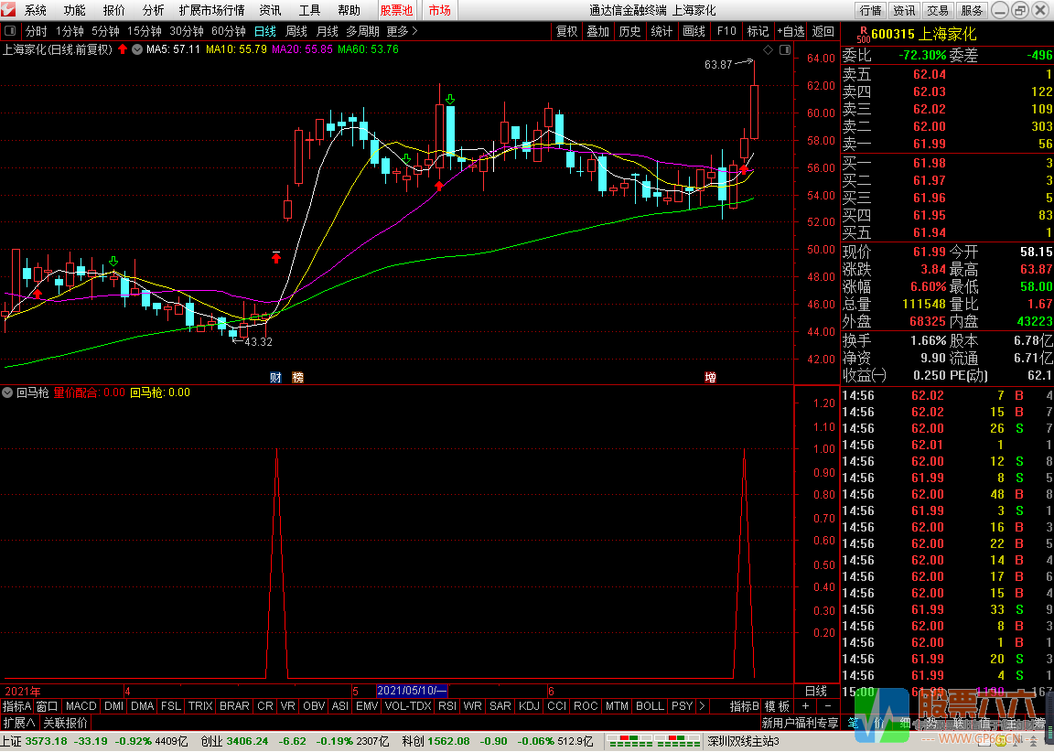Click the 行情 button at top right
Image resolution: width=1054 pixels, height=752 pixels.
tap(870, 10)
